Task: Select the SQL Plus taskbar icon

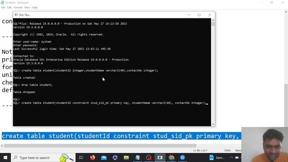Action: pos(160,157)
